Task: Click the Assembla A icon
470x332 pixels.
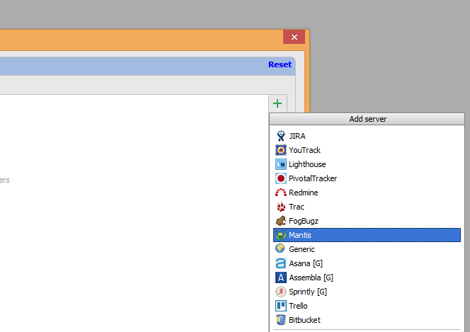Action: [x=281, y=277]
